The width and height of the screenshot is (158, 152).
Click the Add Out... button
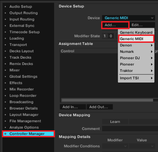click(100, 107)
